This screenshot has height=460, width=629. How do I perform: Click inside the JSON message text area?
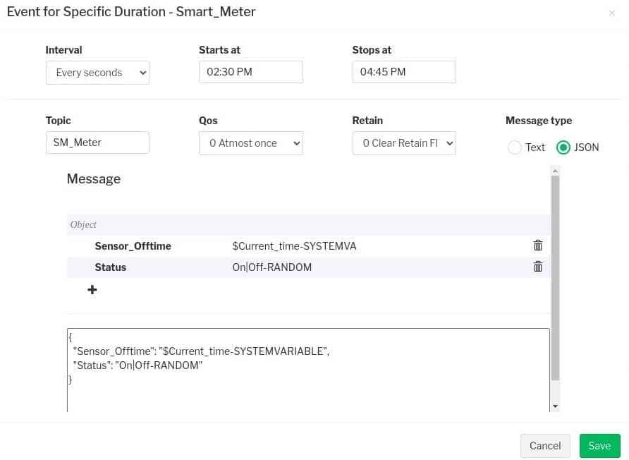point(308,370)
